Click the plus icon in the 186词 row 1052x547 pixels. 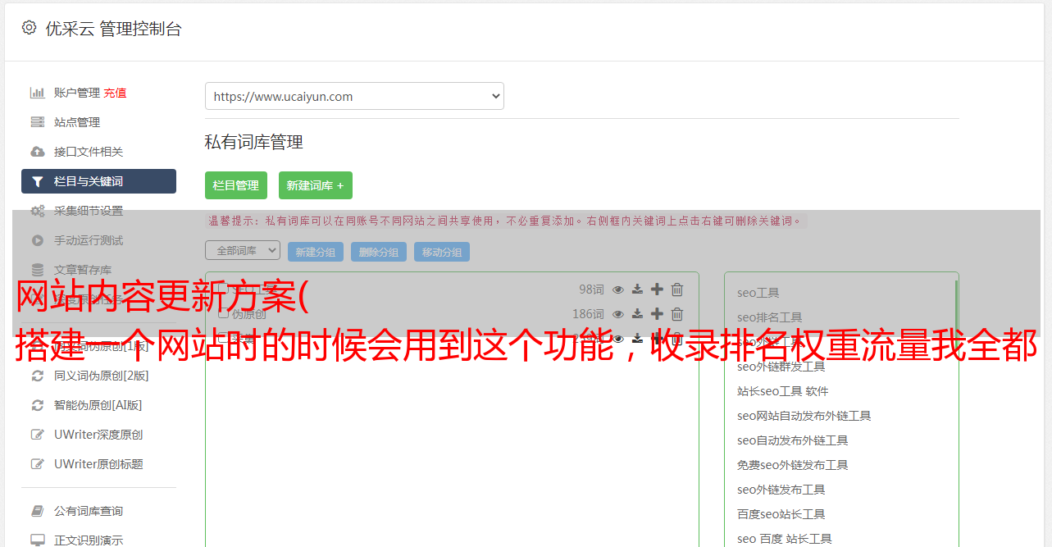[657, 314]
